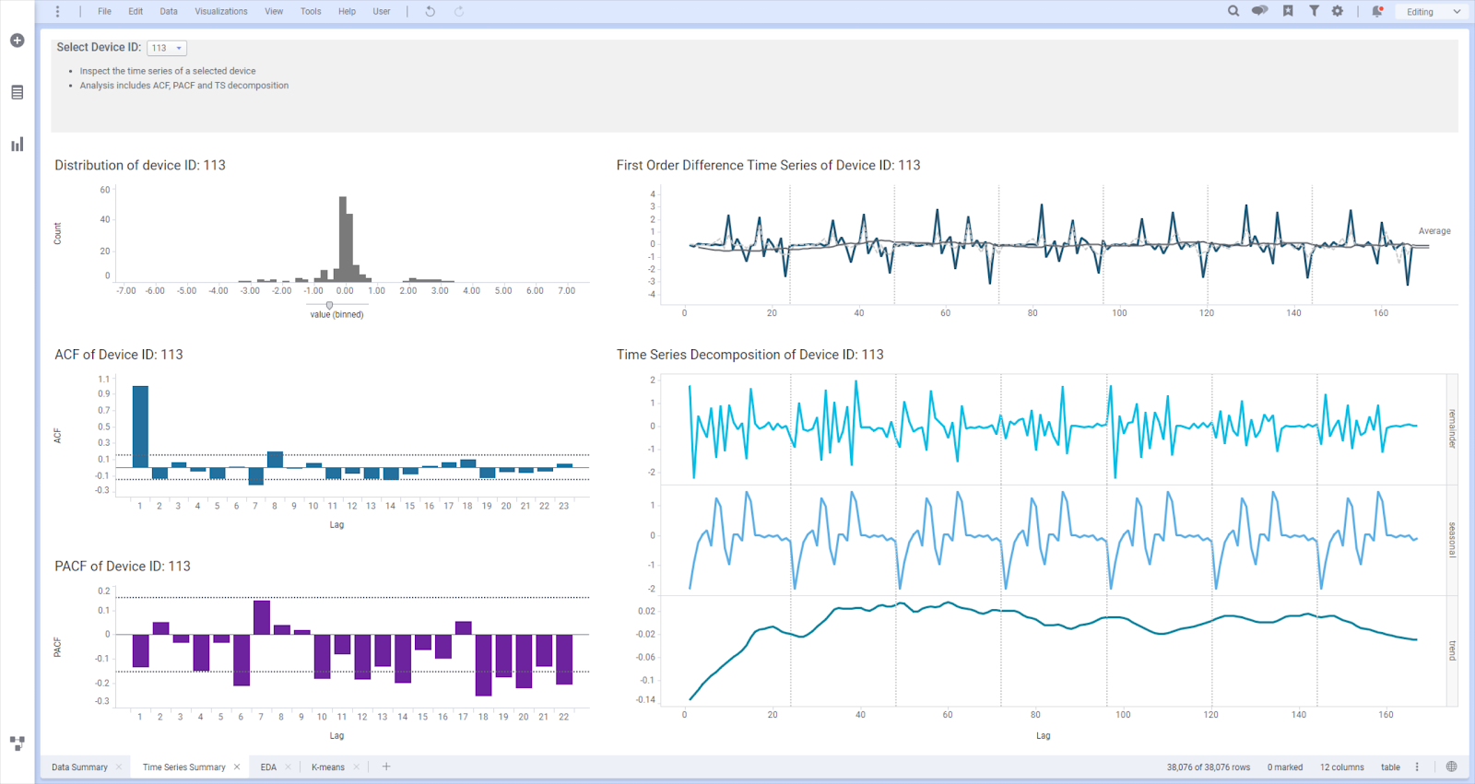This screenshot has height=784, width=1475.
Task: Click the Lag label under decomposition chart
Action: tap(1043, 736)
